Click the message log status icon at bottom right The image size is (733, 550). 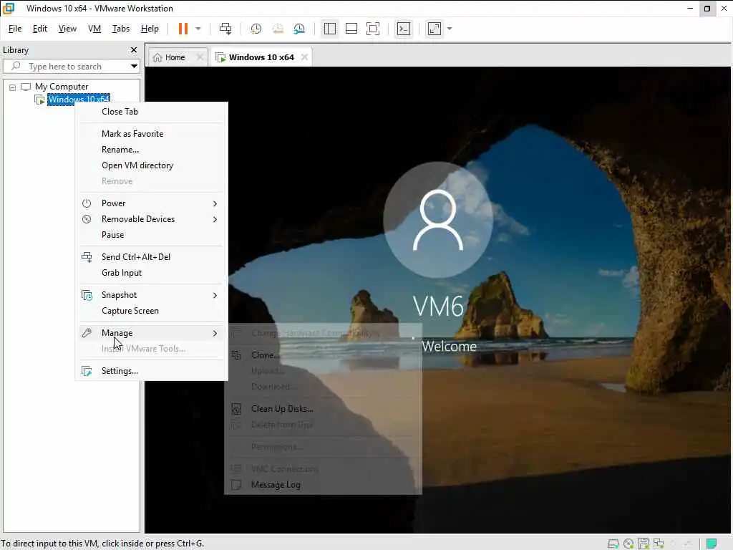pos(711,544)
